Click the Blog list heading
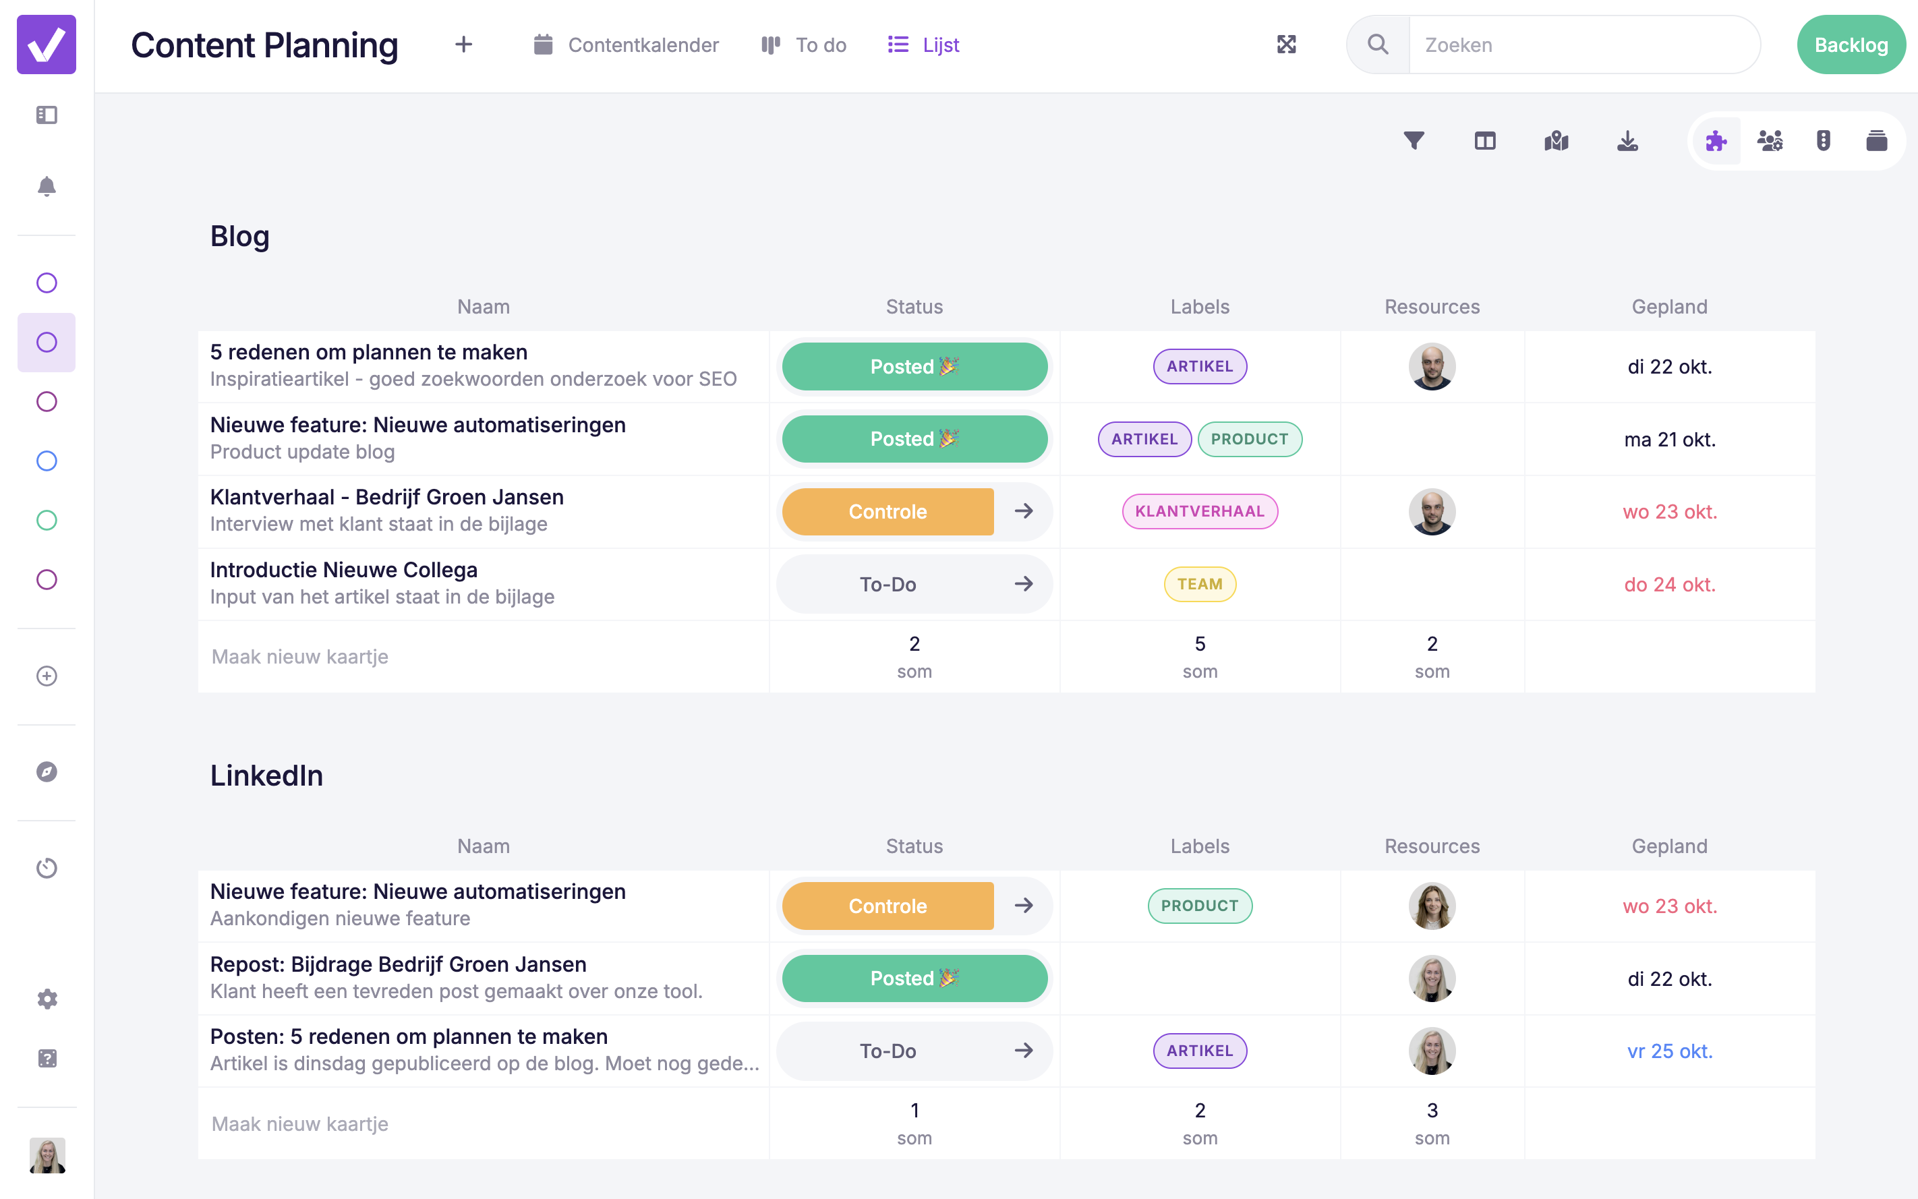1918x1199 pixels. pos(239,236)
